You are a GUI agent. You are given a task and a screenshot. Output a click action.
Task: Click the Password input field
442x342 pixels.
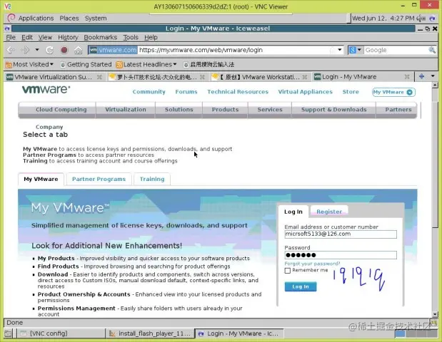[x=341, y=255]
